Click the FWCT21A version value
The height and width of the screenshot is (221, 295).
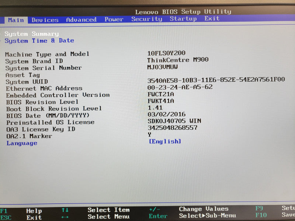coord(161,94)
